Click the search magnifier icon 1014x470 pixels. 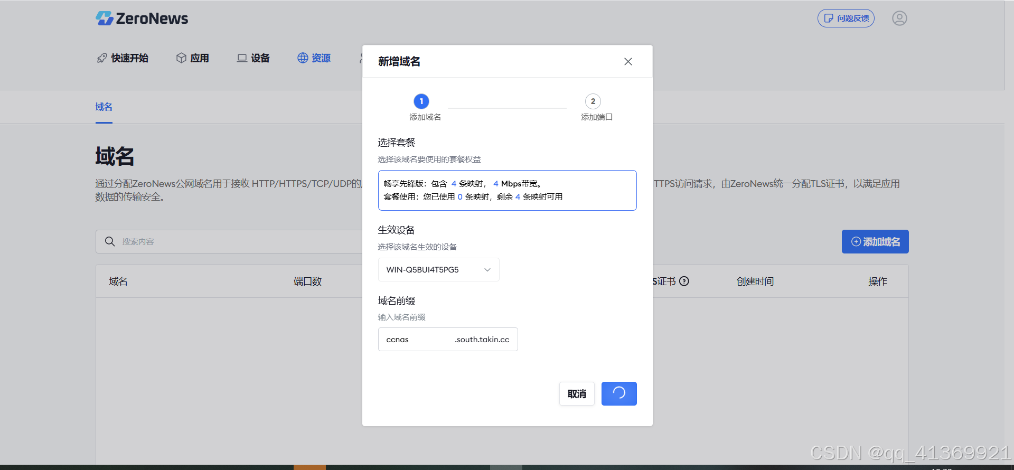tap(110, 242)
